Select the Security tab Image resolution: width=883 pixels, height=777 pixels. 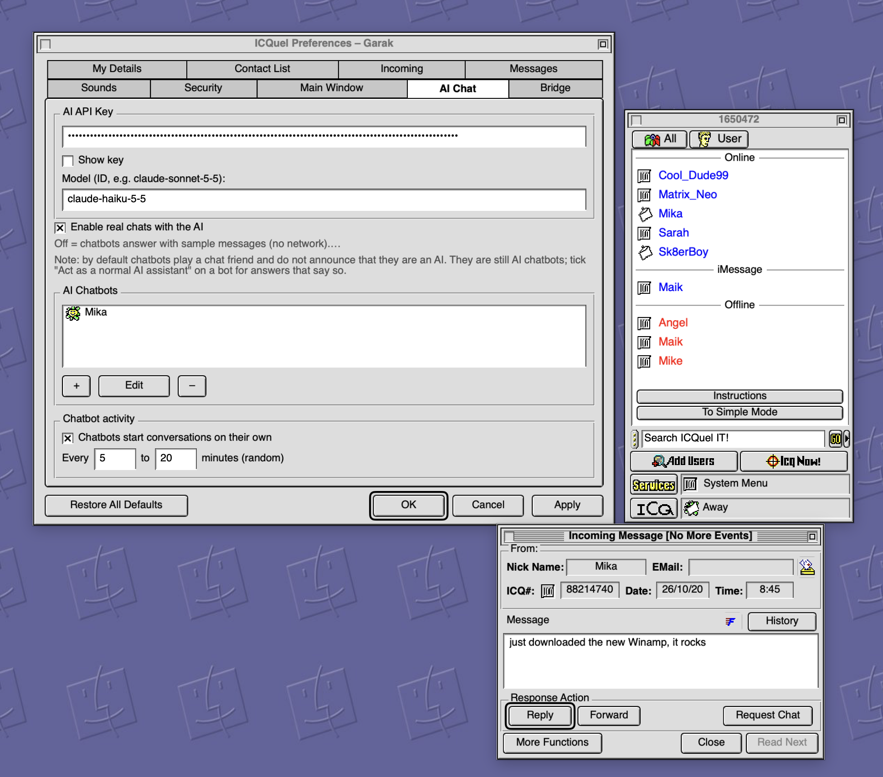pos(203,88)
